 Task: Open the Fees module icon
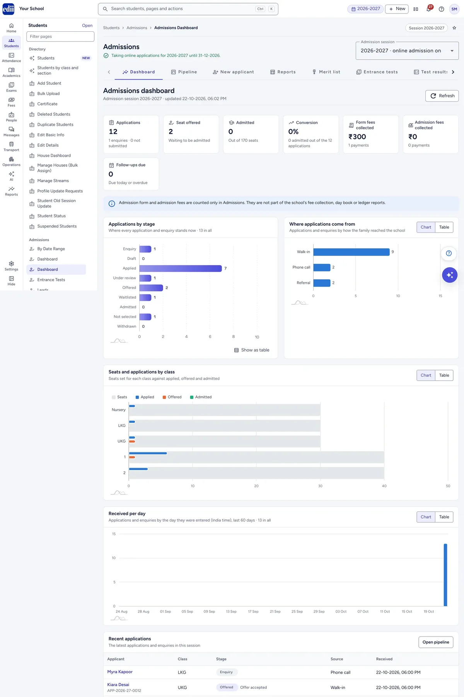[11, 102]
